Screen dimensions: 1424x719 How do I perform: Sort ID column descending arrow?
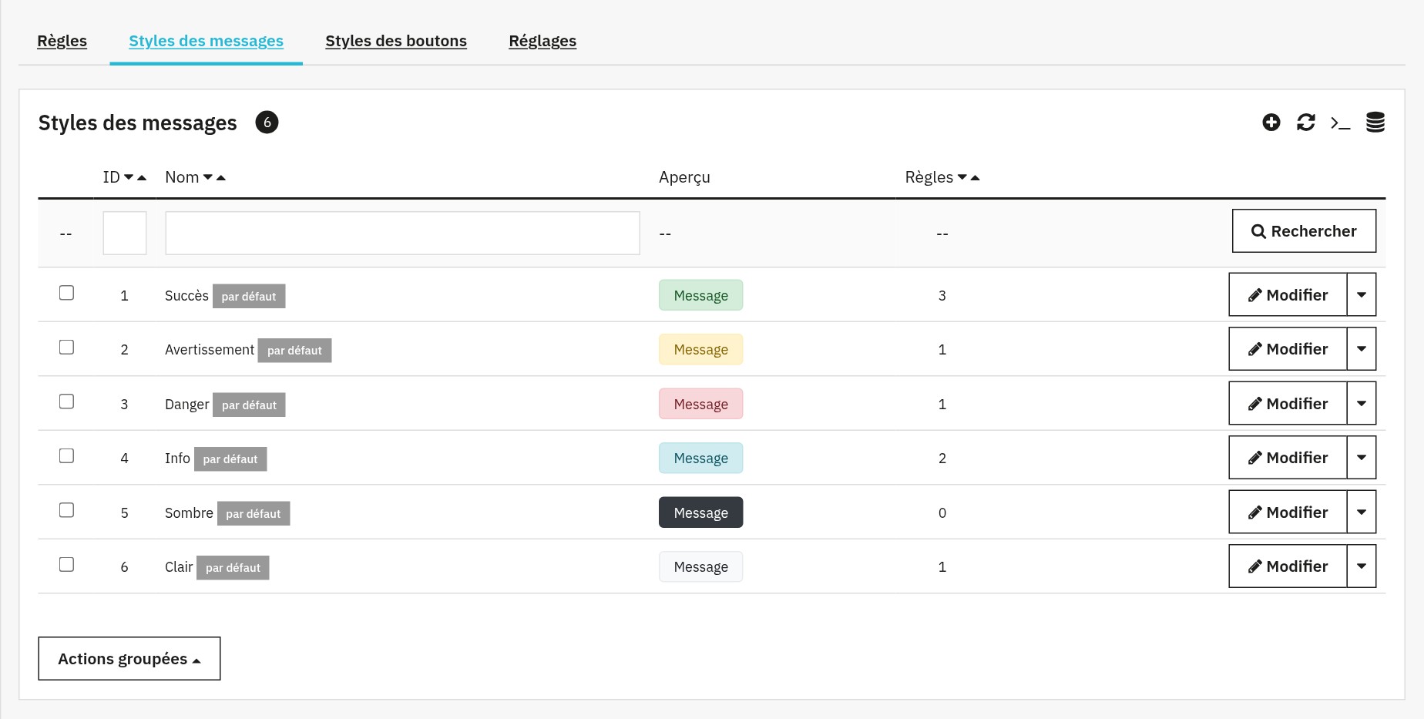[129, 177]
